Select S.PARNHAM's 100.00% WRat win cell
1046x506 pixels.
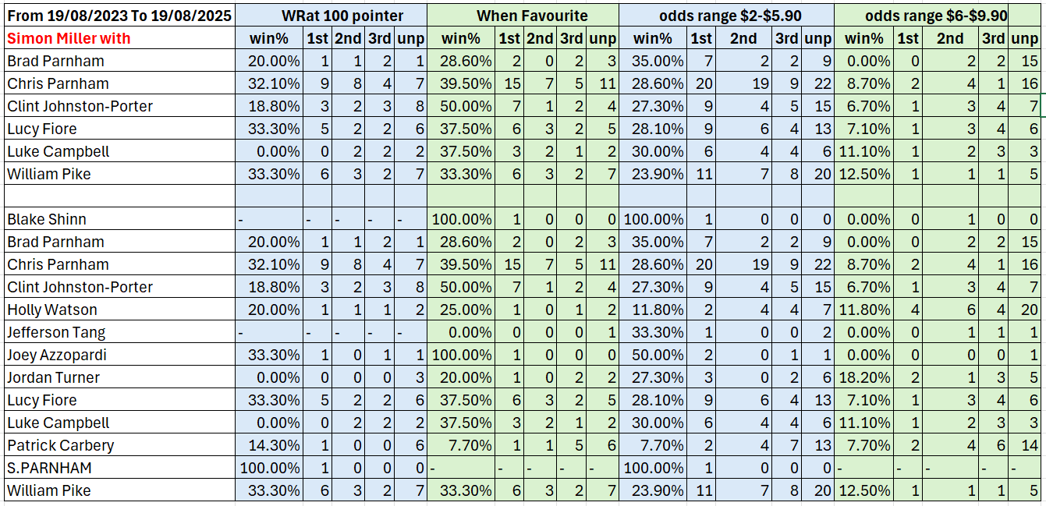(269, 468)
